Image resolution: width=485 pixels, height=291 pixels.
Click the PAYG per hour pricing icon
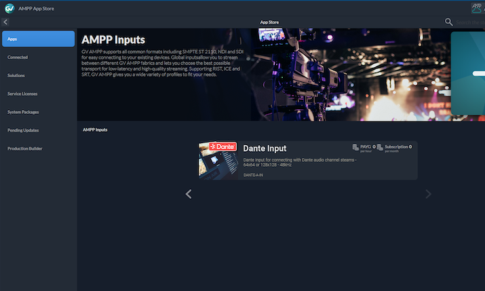356,147
